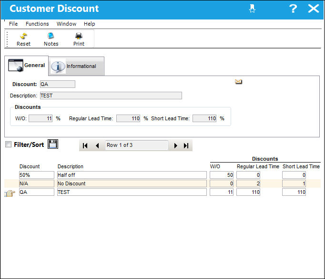Select the N/A discount cell
This screenshot has height=279, width=325.
[x=37, y=183]
